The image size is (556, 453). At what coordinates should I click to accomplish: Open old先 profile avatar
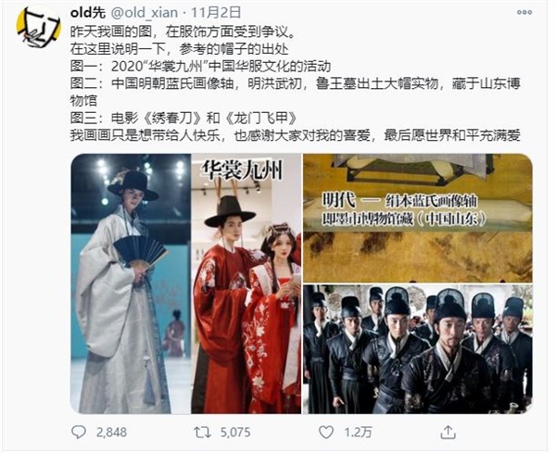[x=38, y=27]
